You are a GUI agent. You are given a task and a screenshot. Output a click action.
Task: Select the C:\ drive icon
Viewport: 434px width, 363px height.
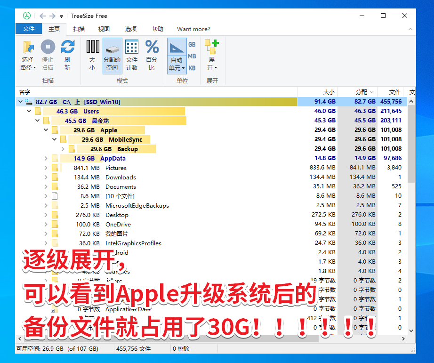point(29,102)
